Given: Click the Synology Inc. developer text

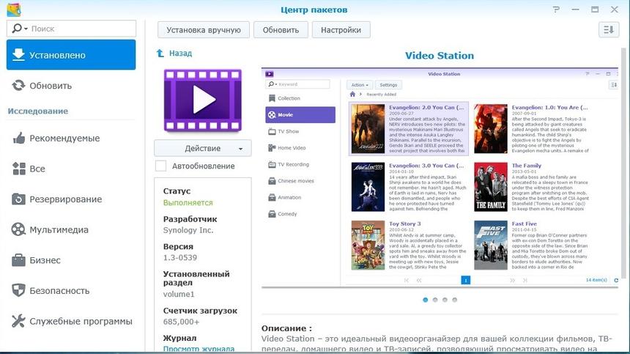Looking at the screenshot, I should click(188, 230).
